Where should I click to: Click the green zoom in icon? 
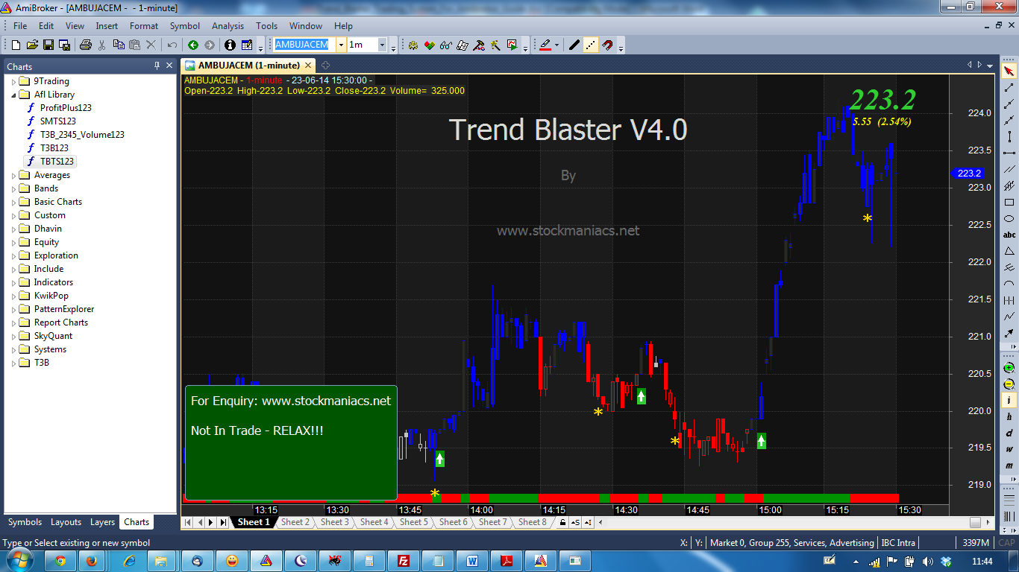[1009, 368]
